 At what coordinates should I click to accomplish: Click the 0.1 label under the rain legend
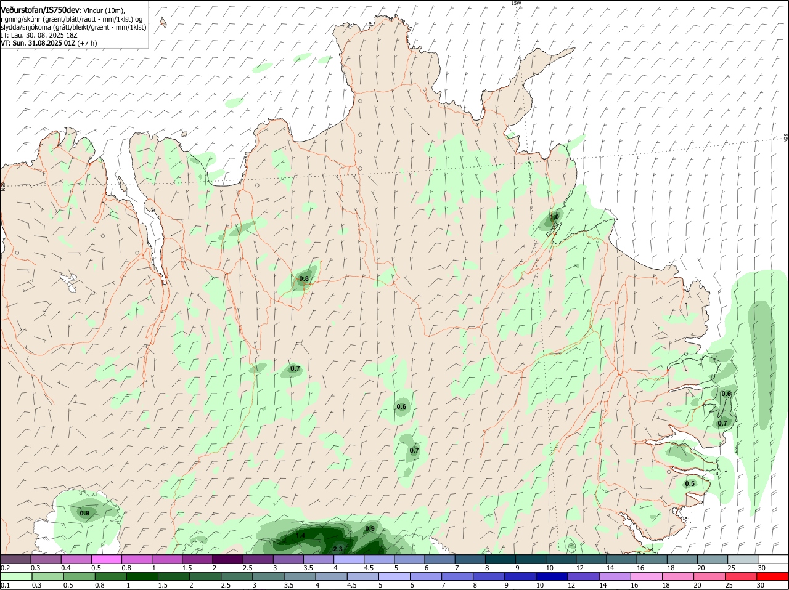pyautogui.click(x=5, y=586)
